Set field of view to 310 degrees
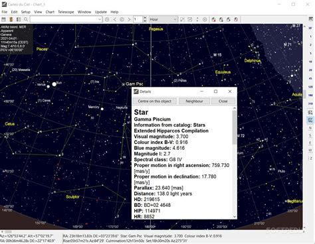Screen dimensions: 315x244 pos(310,103)
